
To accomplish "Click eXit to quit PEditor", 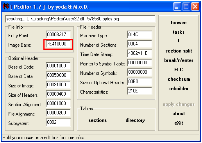I will (x=179, y=123).
